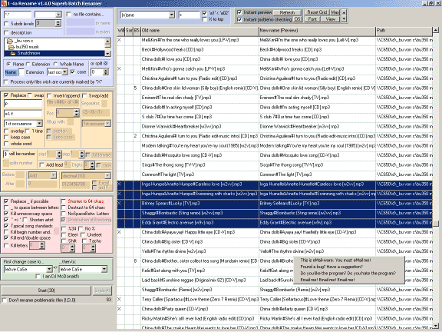
Task: Click the 'Start (30)' button
Action: tap(47, 290)
